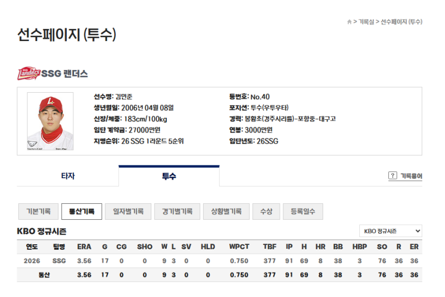This screenshot has width=445, height=297.
Task: Click the player name 김민준
Action: tap(124, 97)
